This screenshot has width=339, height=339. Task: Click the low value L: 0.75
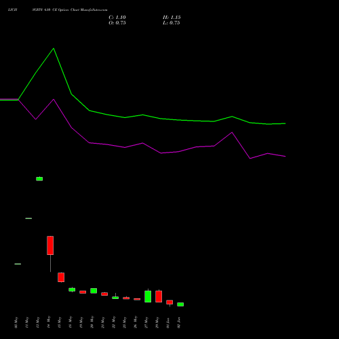(172, 23)
